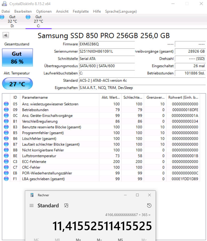This screenshot has width=207, height=241.
Task: Click the Gut 86 % health status button
Action: coord(17,58)
